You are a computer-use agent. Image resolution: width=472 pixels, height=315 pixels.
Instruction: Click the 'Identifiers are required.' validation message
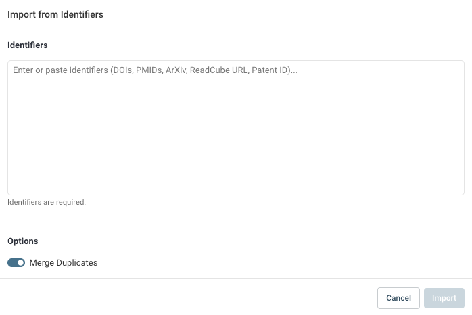click(x=47, y=202)
